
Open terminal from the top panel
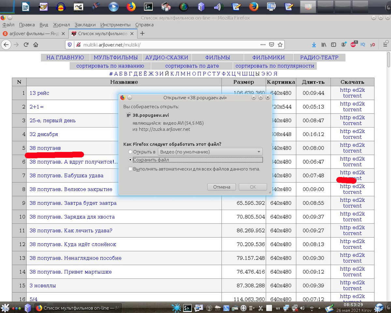click(x=149, y=7)
